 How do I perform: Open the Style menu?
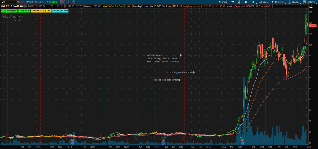[264, 2]
